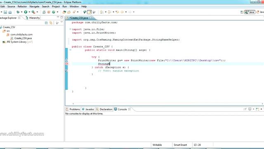Click the Open Task icon

click(69, 12)
